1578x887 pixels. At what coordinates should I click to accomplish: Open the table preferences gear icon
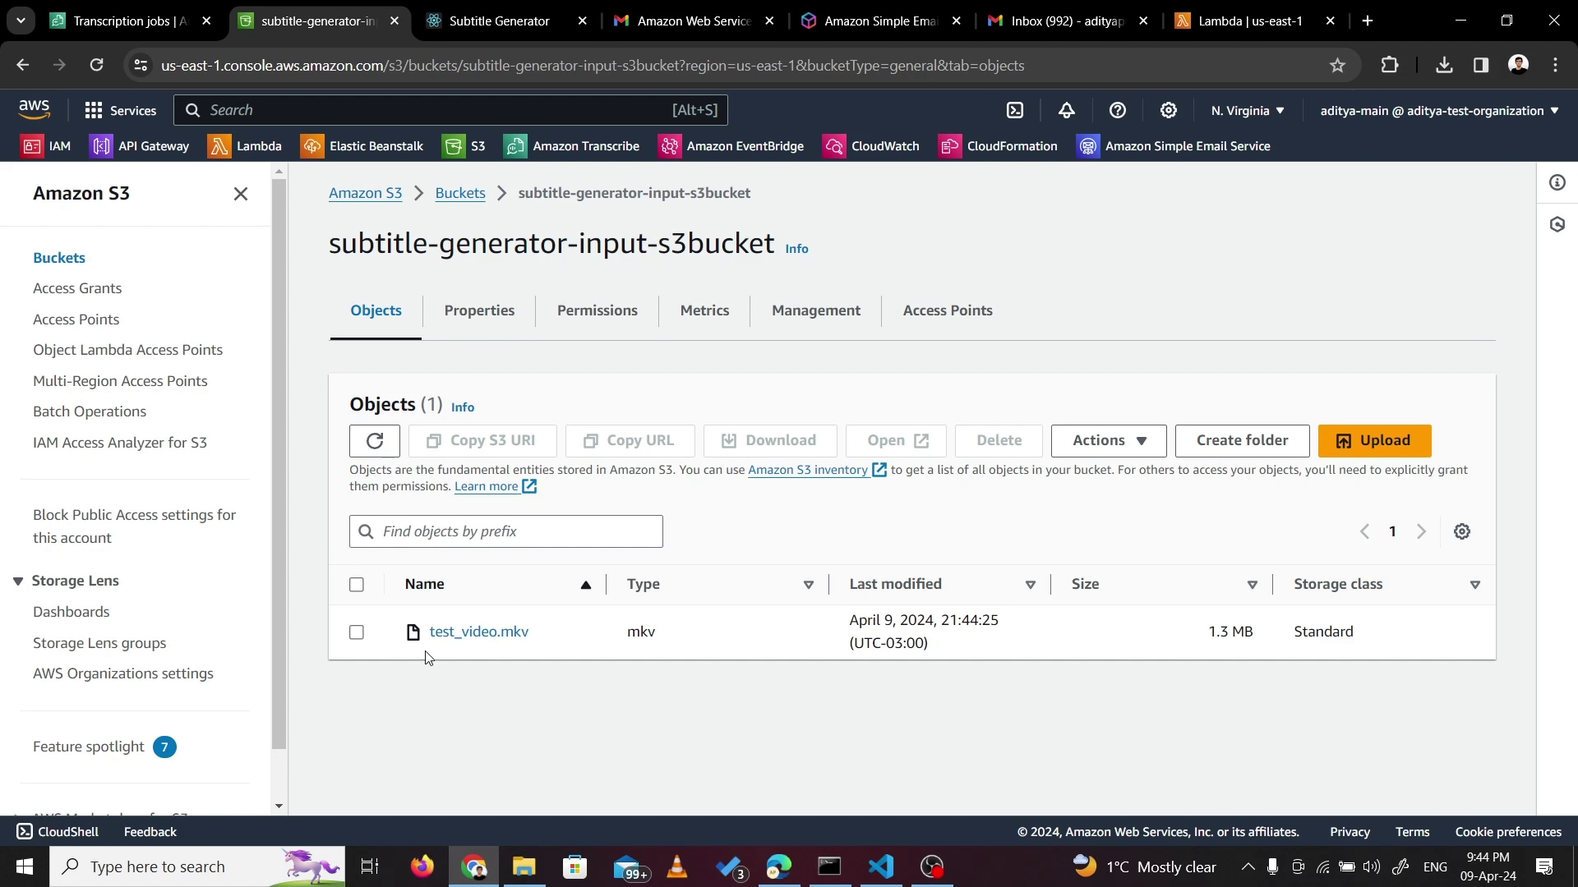point(1461,531)
